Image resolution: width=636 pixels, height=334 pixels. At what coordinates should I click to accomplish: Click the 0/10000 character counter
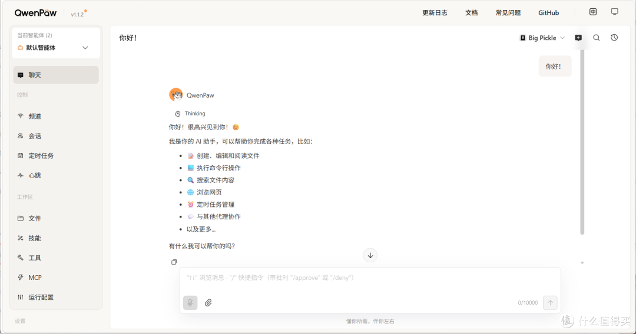527,303
